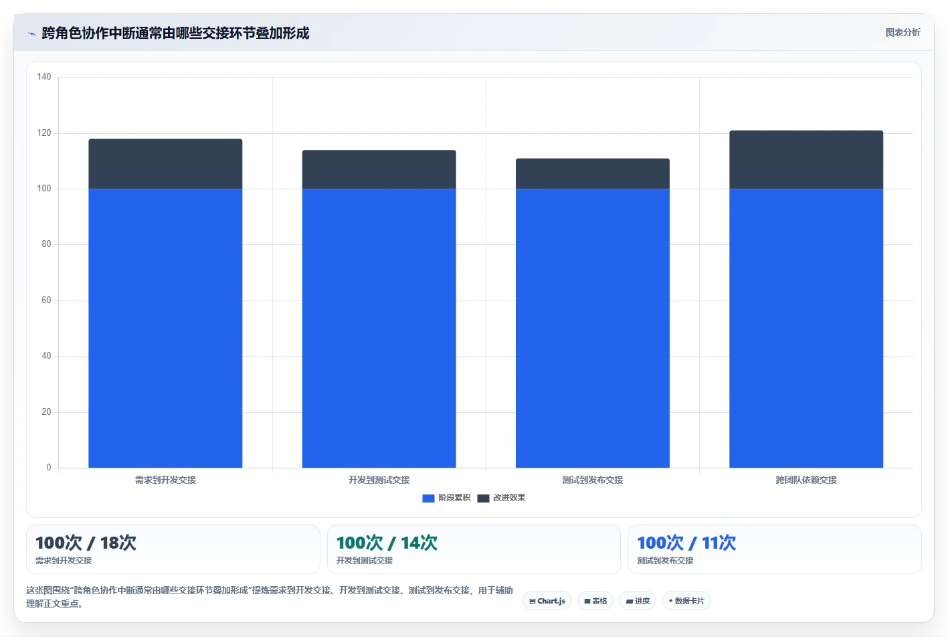Click the 图表分析 label in header
Screen dimensions: 948x637
(x=903, y=32)
